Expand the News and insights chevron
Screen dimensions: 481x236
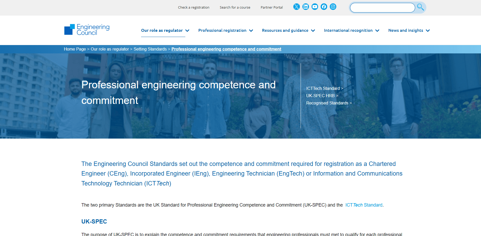coord(428,30)
